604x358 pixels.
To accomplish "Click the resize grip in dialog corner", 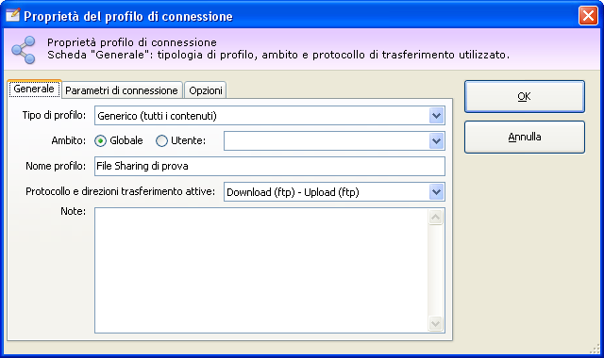I will click(595, 349).
